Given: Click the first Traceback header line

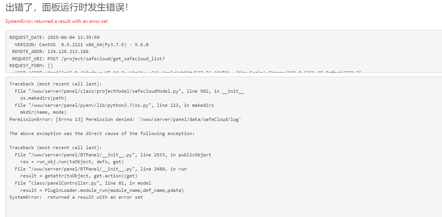Looking at the screenshot, I should 55,84.
